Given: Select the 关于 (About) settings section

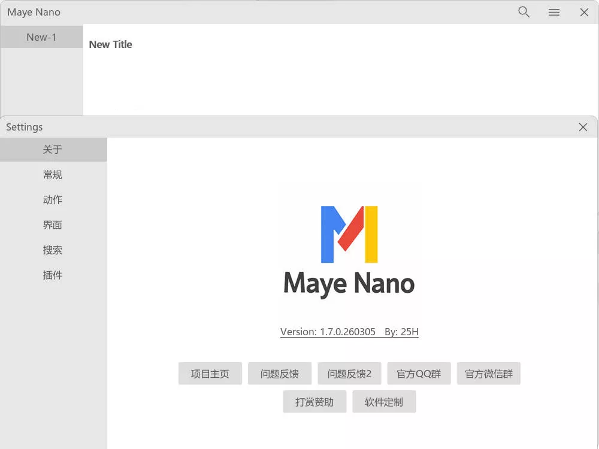Looking at the screenshot, I should click(52, 150).
